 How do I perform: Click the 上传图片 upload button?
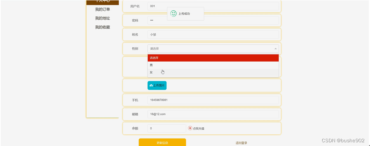tap(157, 86)
